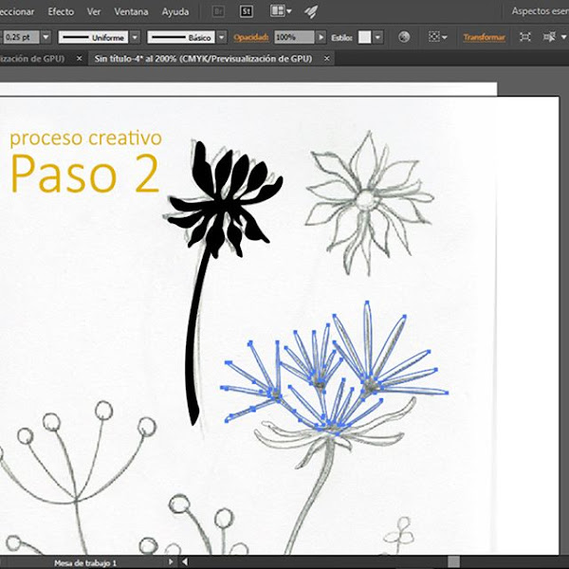Click the next artboard arrow in the status bar
The height and width of the screenshot is (569, 569).
pos(171,562)
